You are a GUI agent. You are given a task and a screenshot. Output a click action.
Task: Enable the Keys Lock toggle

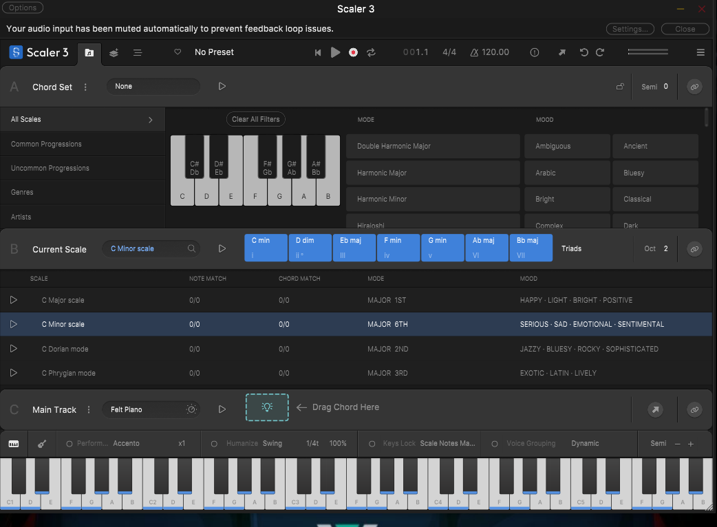click(x=372, y=444)
